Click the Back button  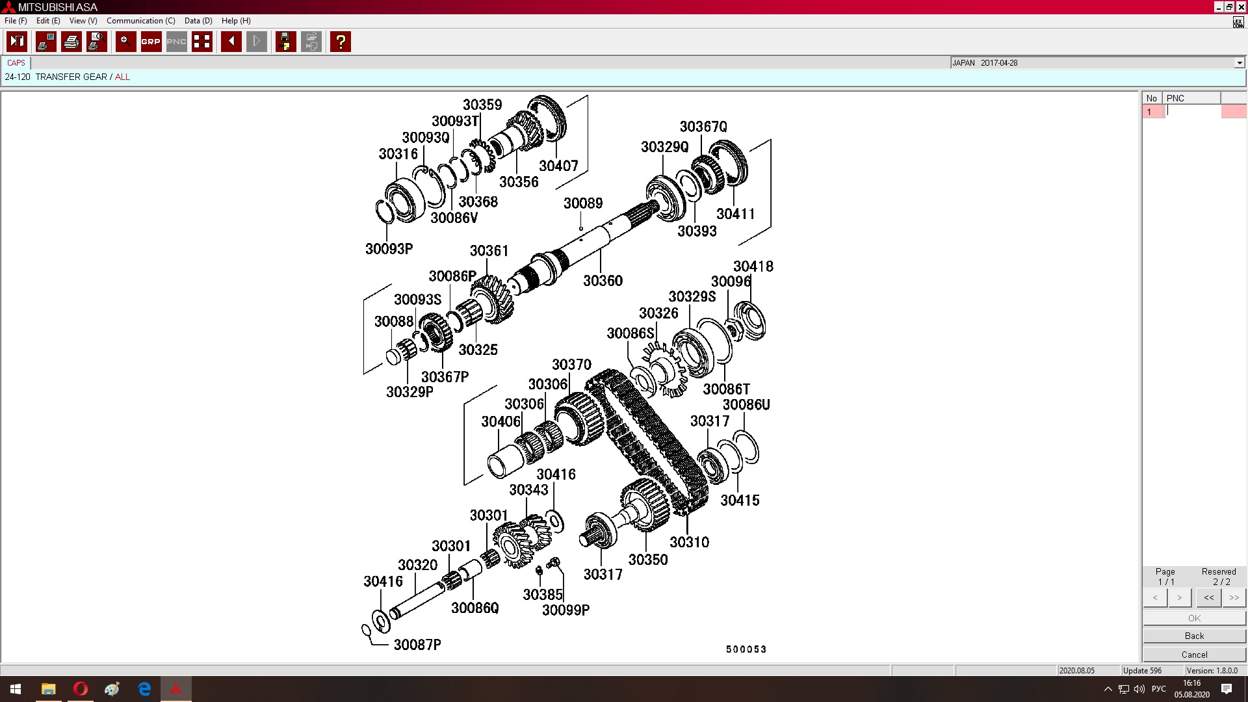(x=1193, y=636)
